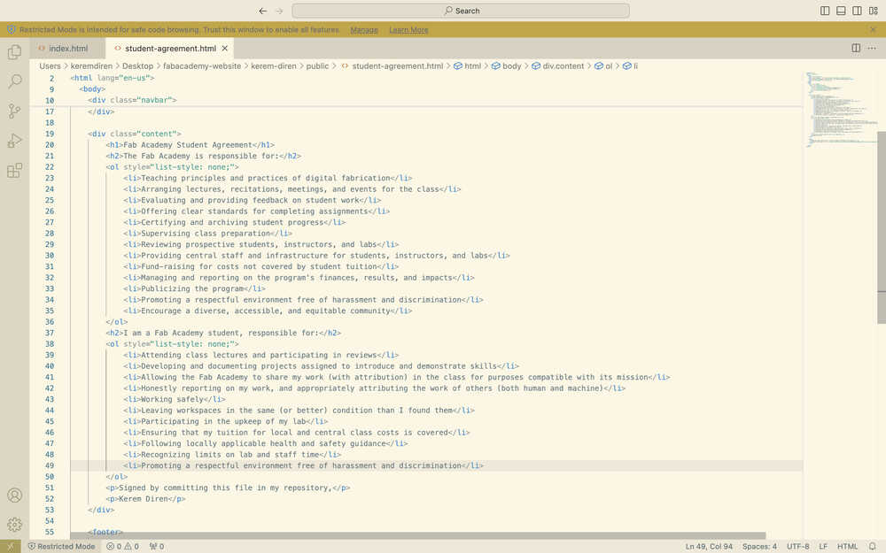Open public breadcrumb segment
The width and height of the screenshot is (886, 553).
(317, 66)
